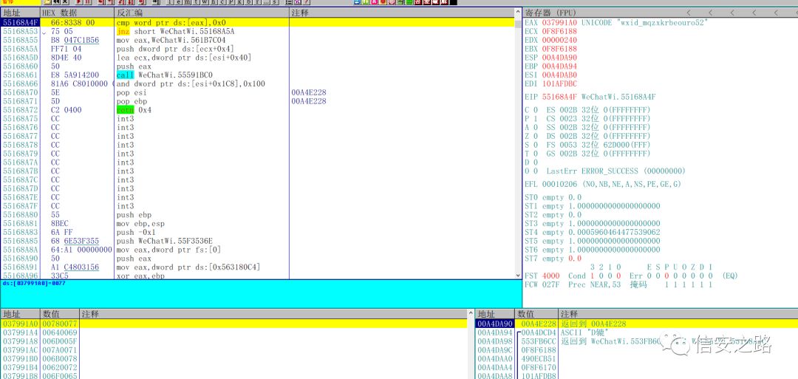Click the 注释 column header in disassembly pane
The image size is (798, 379).
coord(402,13)
